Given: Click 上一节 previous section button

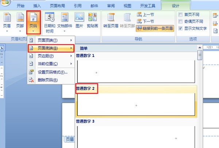Looking at the screenshot, I should [x=145, y=15].
